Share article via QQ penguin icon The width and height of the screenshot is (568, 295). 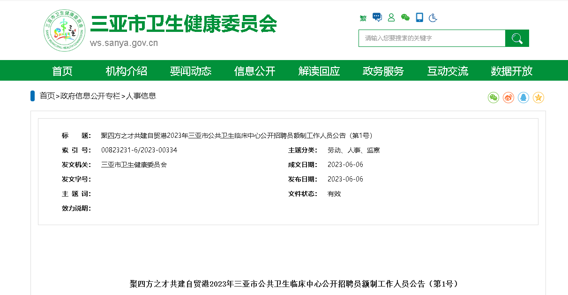coord(523,98)
